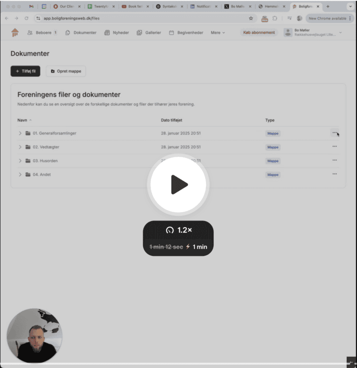Open the Bo Møller account dropdown

point(313,33)
